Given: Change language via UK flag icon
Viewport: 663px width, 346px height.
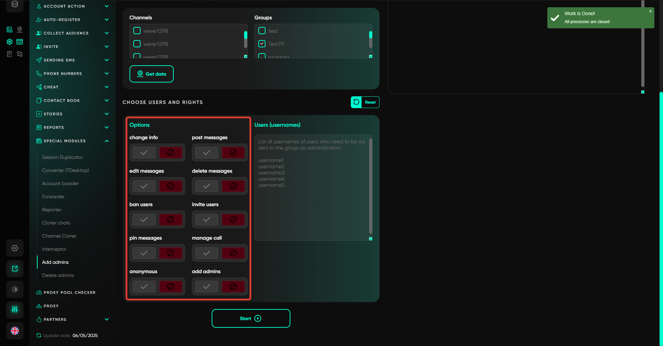Looking at the screenshot, I should [15, 331].
